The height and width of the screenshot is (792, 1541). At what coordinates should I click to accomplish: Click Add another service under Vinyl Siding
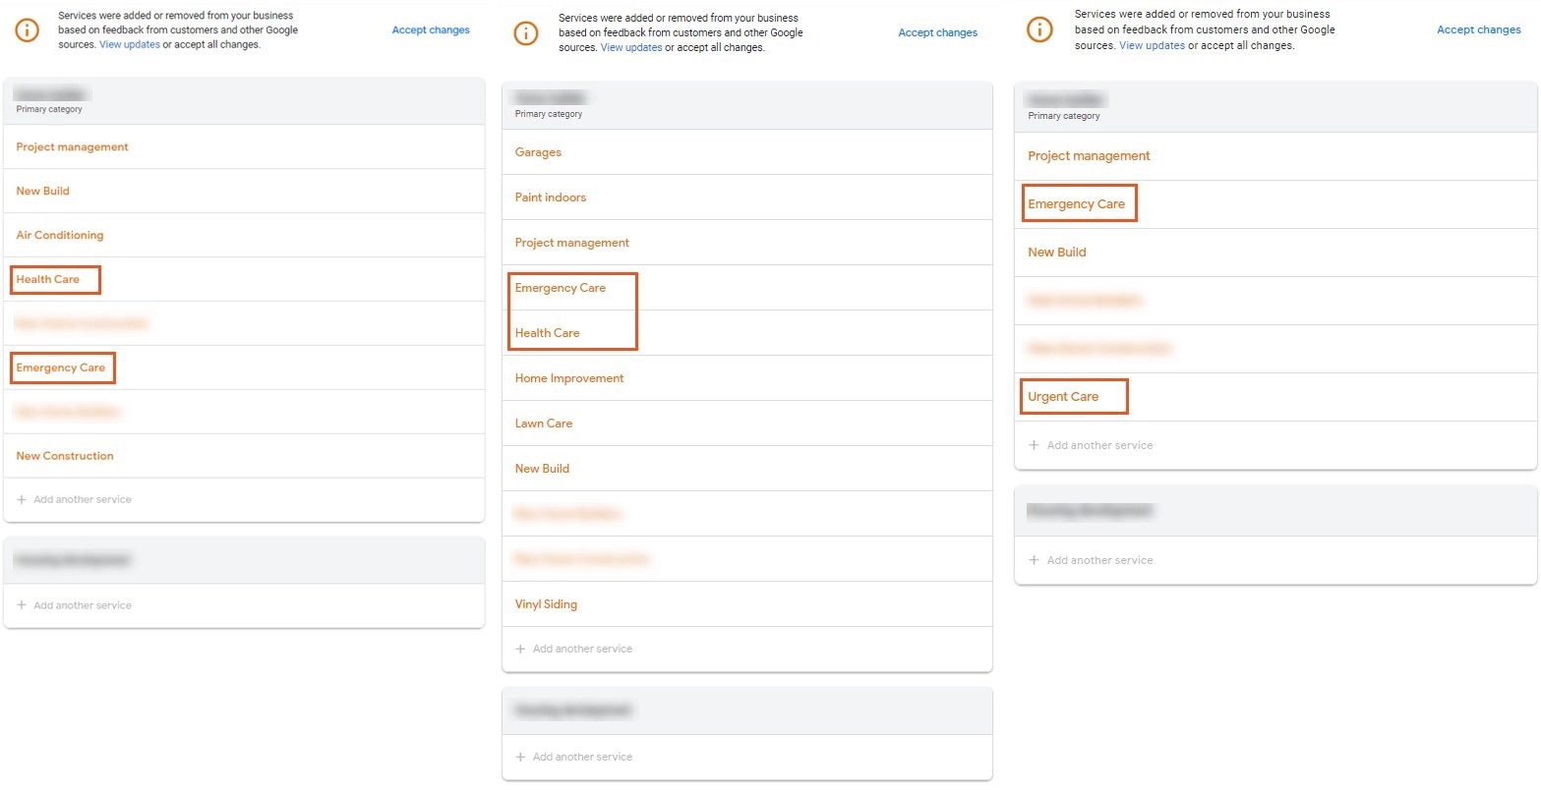coord(582,650)
